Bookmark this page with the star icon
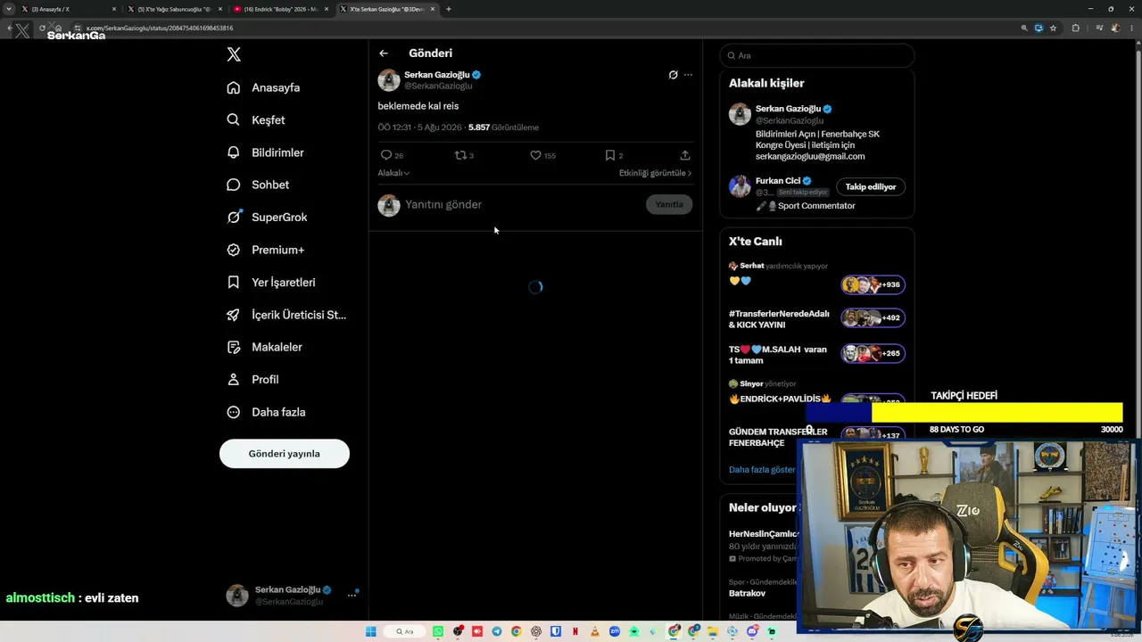 pos(1053,28)
